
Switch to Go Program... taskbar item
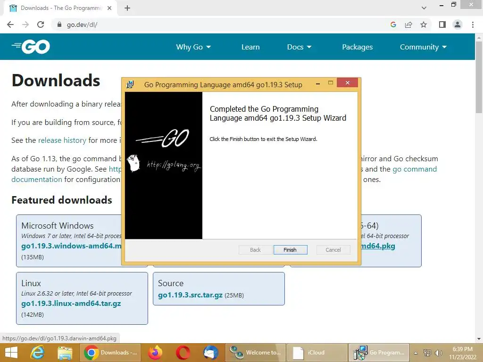coord(379,353)
